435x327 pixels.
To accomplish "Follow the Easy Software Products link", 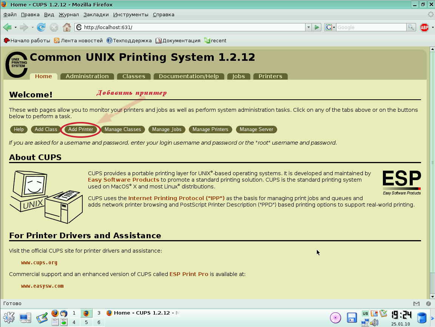I will pyautogui.click(x=123, y=180).
